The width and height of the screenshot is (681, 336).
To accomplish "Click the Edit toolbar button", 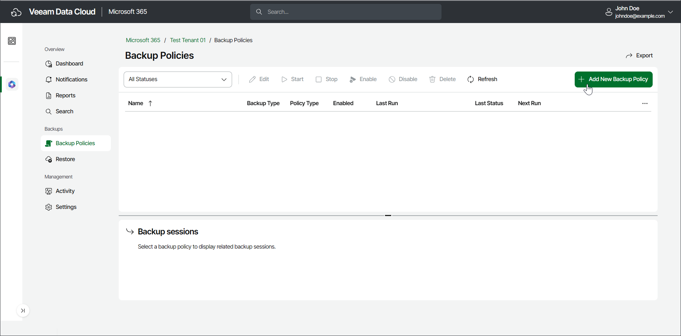I will (x=259, y=79).
